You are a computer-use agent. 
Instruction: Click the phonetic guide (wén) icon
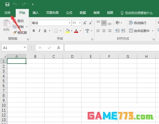87,31
